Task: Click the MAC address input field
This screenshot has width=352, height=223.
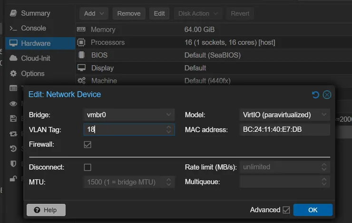Action: [284, 129]
